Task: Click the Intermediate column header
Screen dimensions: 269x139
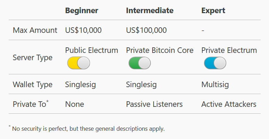Action: coord(149,10)
